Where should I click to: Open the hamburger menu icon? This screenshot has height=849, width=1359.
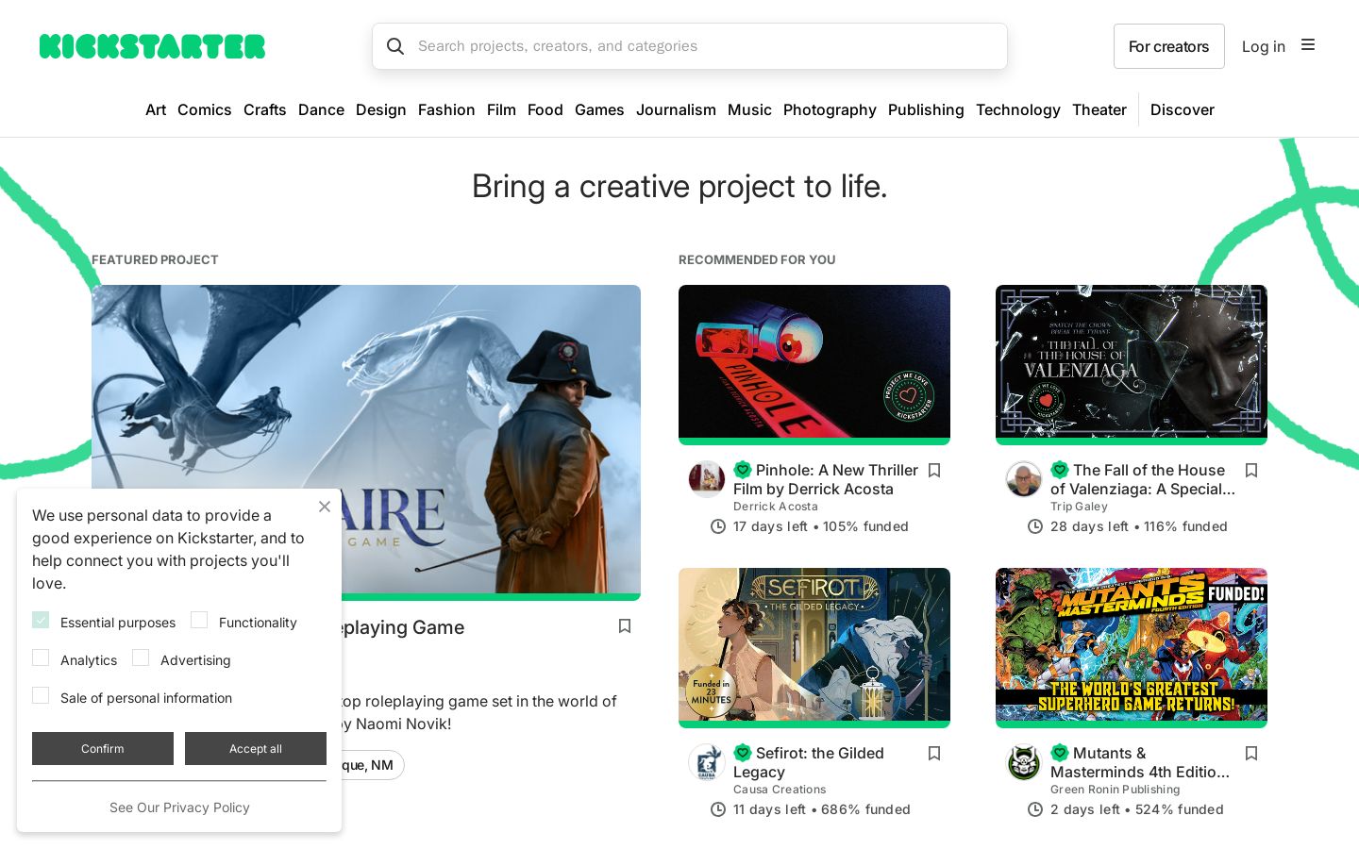(x=1308, y=44)
